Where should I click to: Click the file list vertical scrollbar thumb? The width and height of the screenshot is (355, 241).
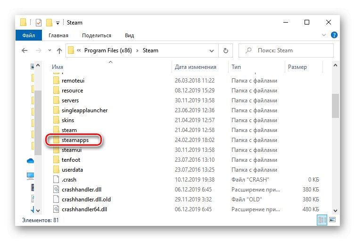point(336,106)
